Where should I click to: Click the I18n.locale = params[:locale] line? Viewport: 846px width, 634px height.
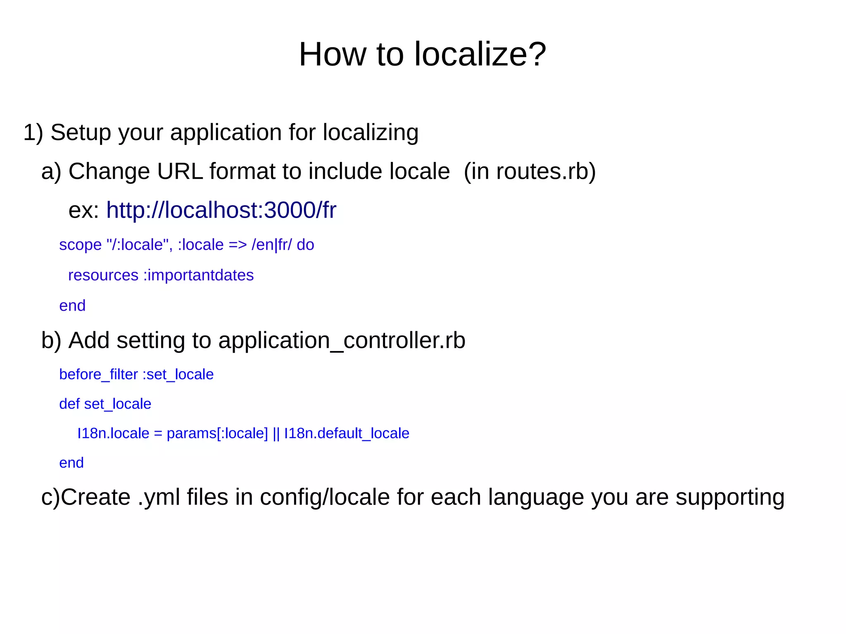point(172,433)
